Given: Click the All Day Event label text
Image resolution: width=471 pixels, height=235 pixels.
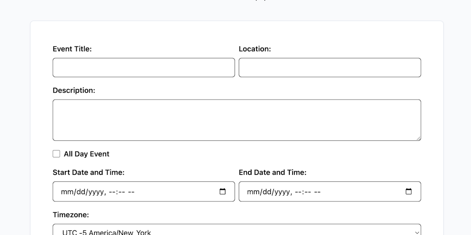Looking at the screenshot, I should pyautogui.click(x=86, y=154).
